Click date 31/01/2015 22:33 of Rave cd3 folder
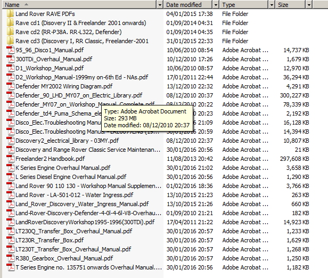Image resolution: width=328 pixels, height=278 pixels. click(x=190, y=41)
